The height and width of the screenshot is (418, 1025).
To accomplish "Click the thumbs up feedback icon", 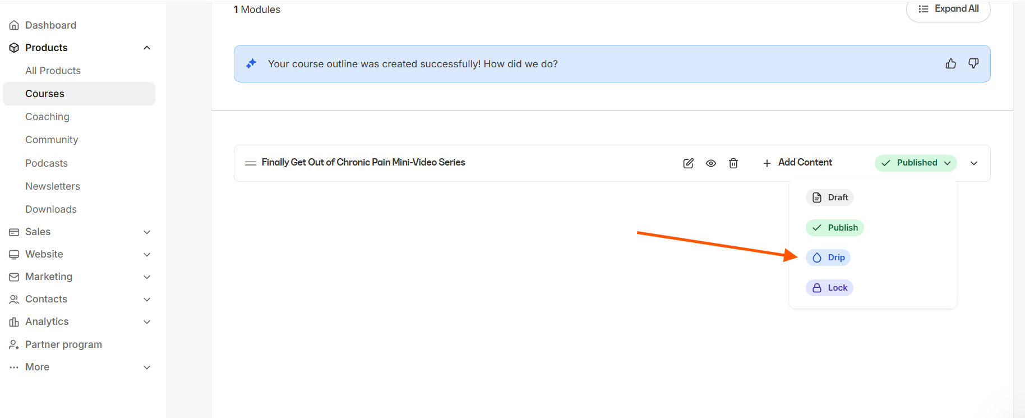I will click(950, 63).
